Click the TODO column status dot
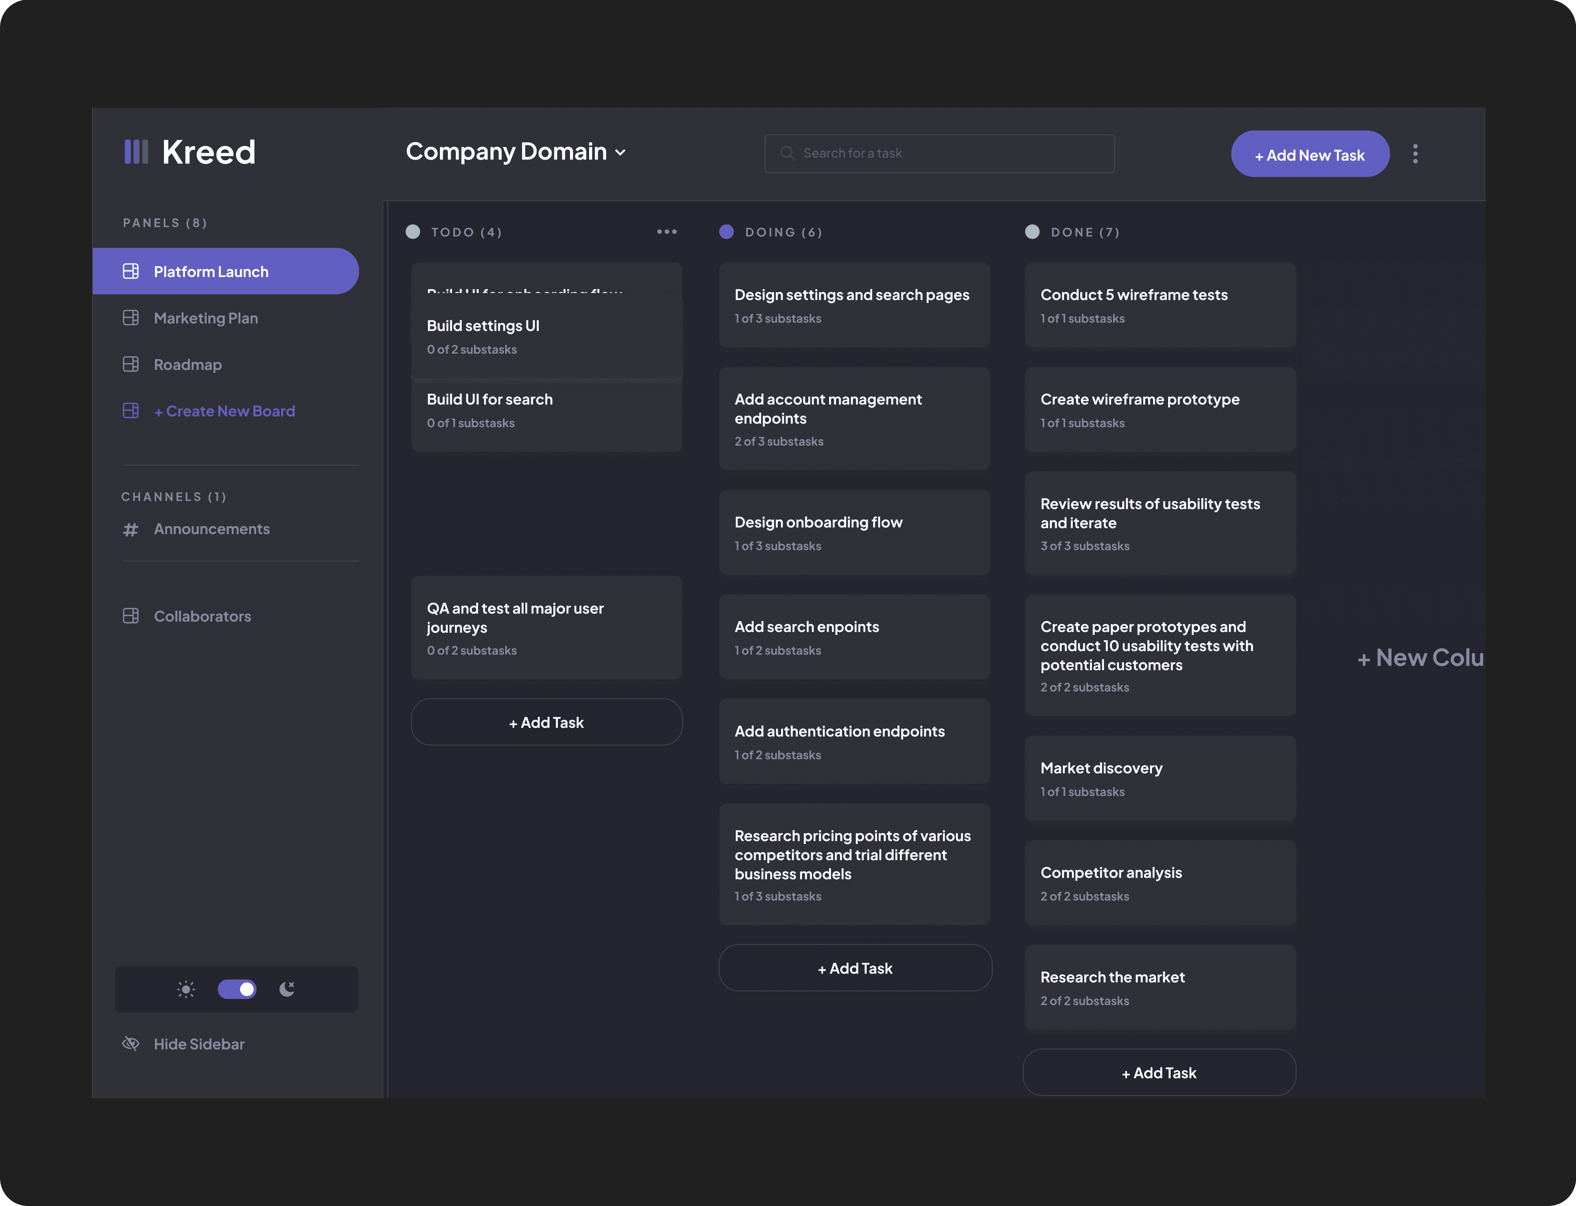The height and width of the screenshot is (1206, 1576). (x=414, y=231)
